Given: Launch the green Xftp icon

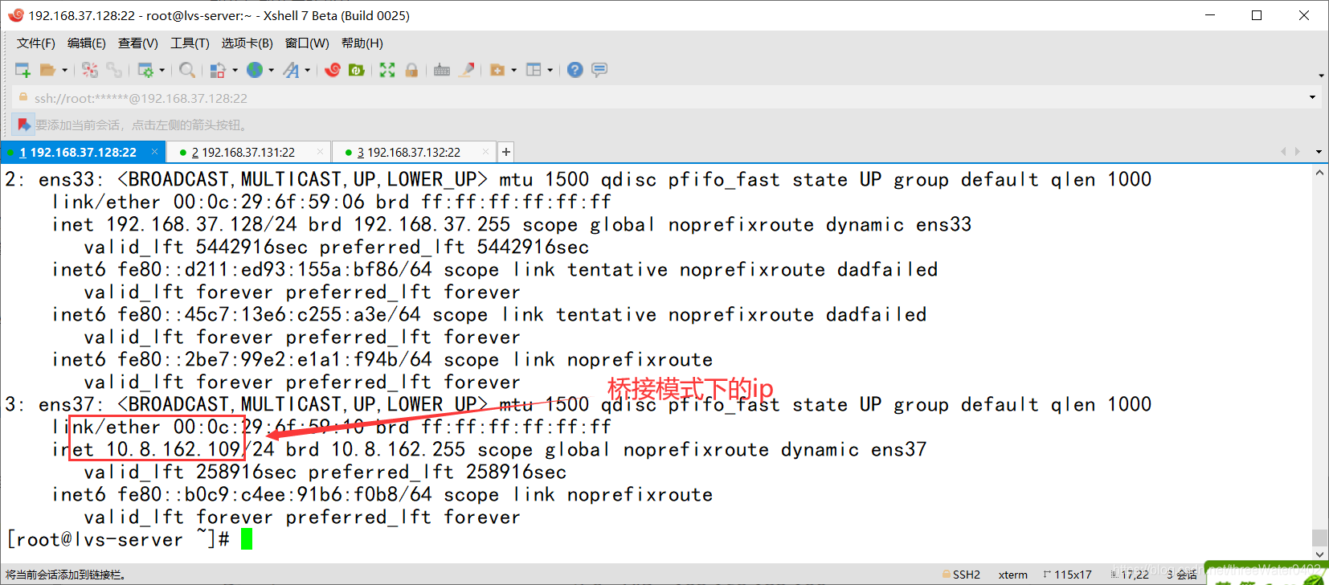Looking at the screenshot, I should [x=356, y=70].
